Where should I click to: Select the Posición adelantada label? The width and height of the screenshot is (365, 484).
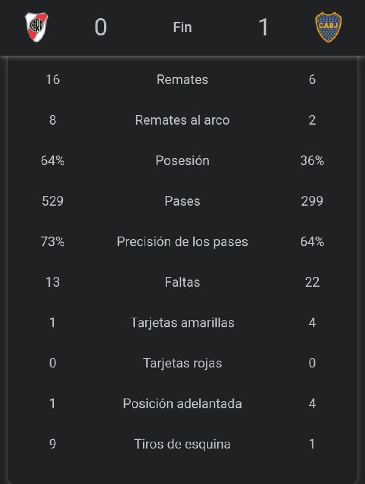point(183,404)
